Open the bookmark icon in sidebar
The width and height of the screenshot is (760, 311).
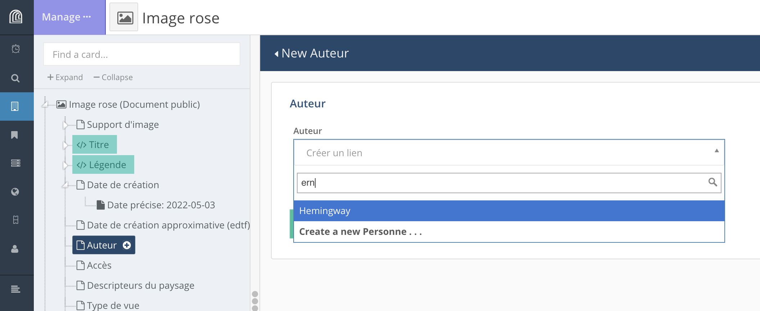pyautogui.click(x=15, y=135)
